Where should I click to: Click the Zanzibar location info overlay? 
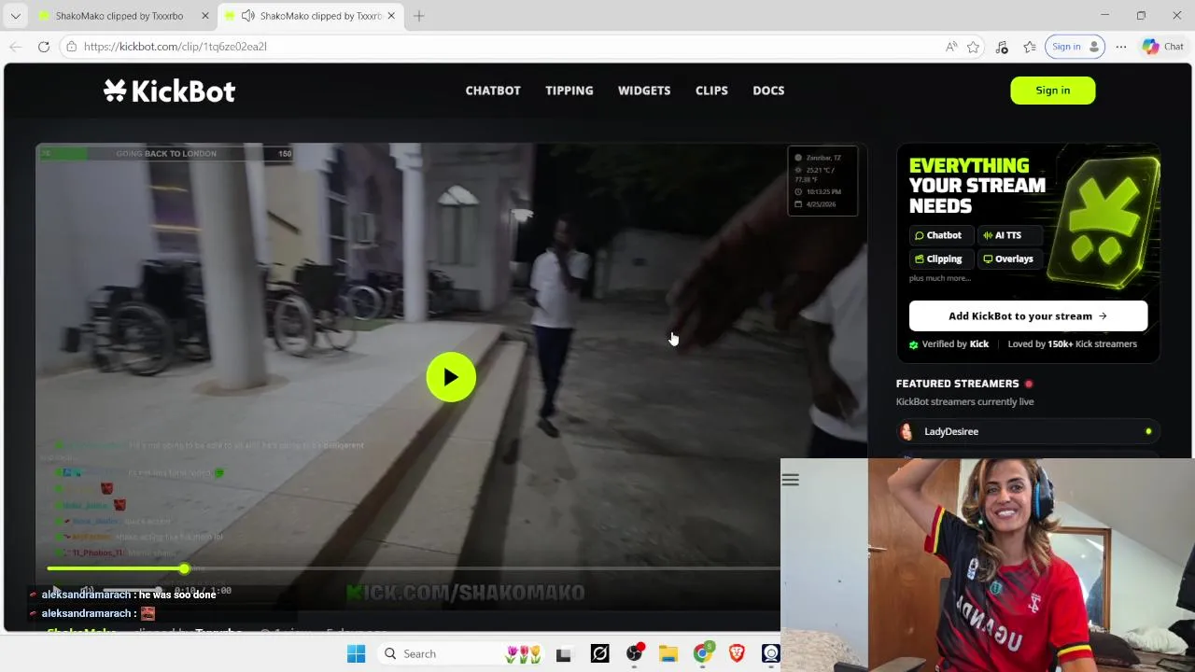tap(822, 181)
